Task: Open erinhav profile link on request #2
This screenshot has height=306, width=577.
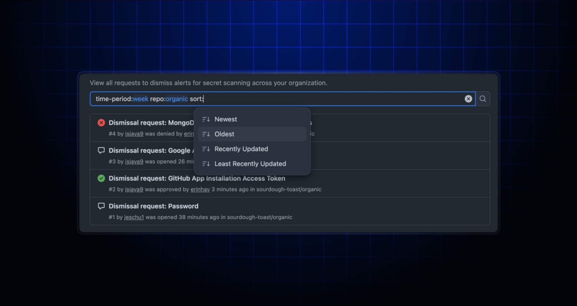Action: 200,189
